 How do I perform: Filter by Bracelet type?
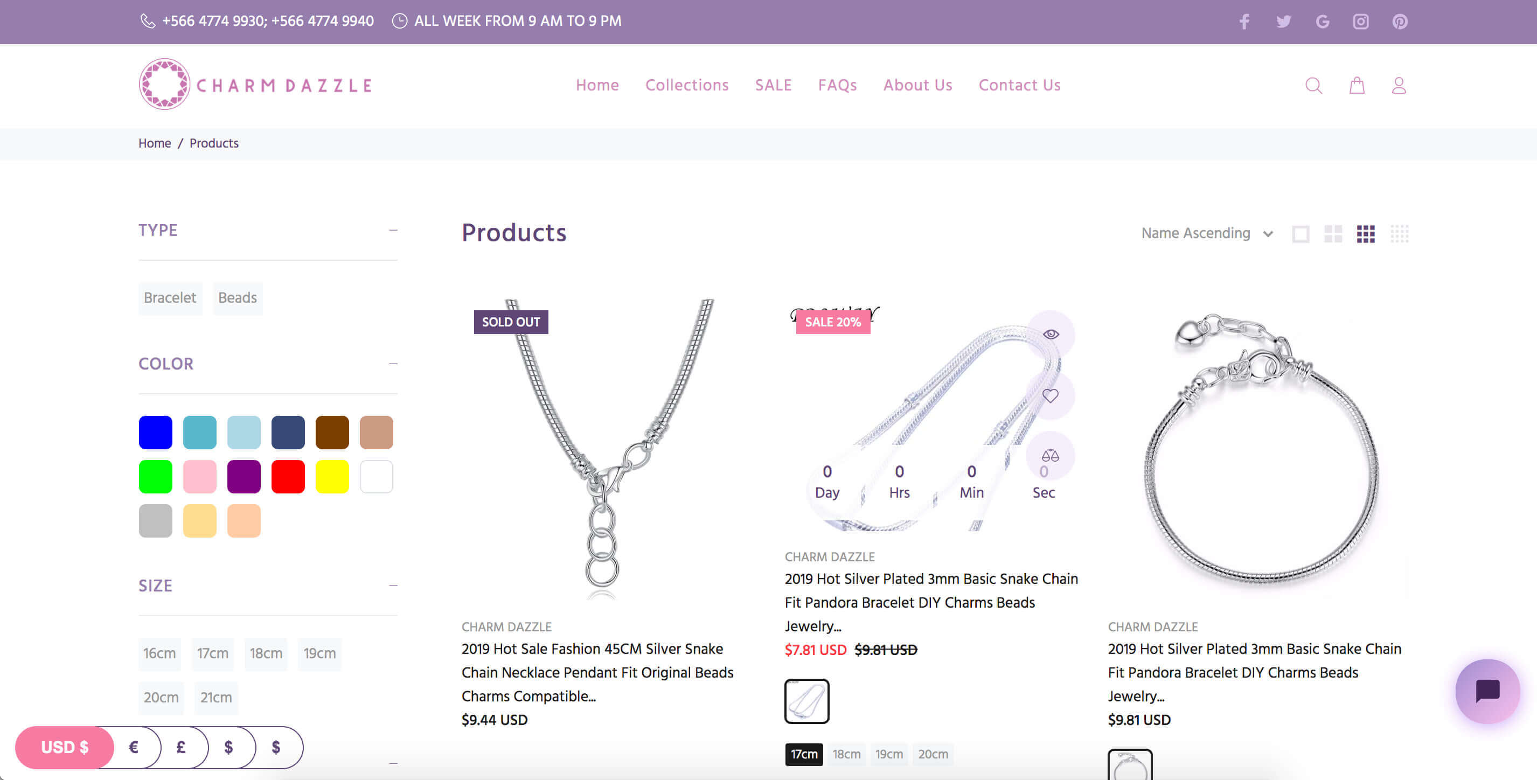point(170,298)
